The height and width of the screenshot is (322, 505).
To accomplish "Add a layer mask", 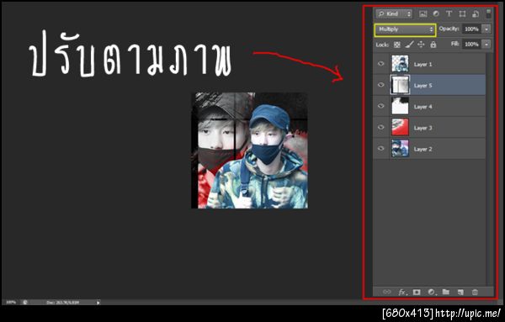I will pos(417,292).
